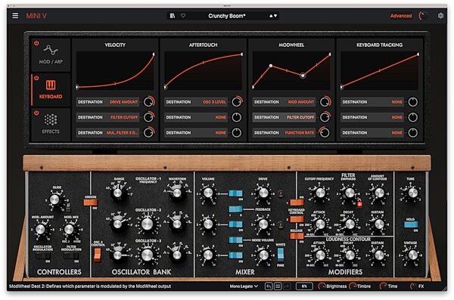Click the Mod. Mix knob
Screen dimensions: 454x300
[69, 229]
